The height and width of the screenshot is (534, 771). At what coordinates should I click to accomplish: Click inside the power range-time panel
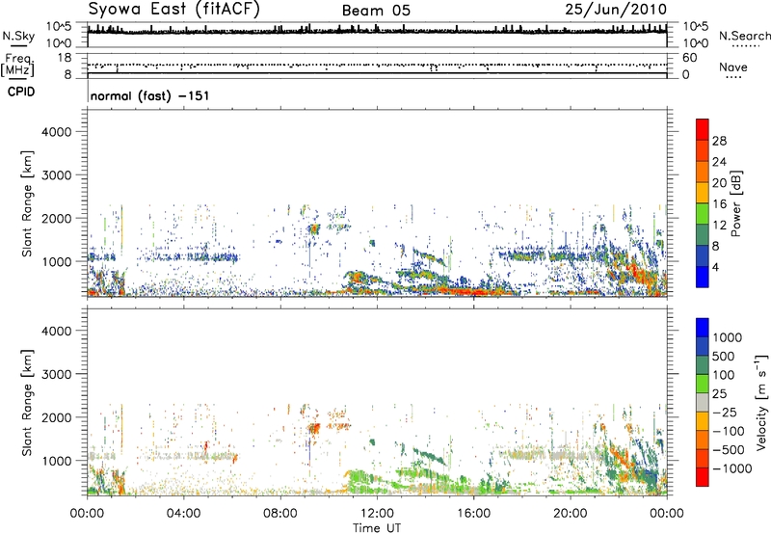tap(377, 202)
